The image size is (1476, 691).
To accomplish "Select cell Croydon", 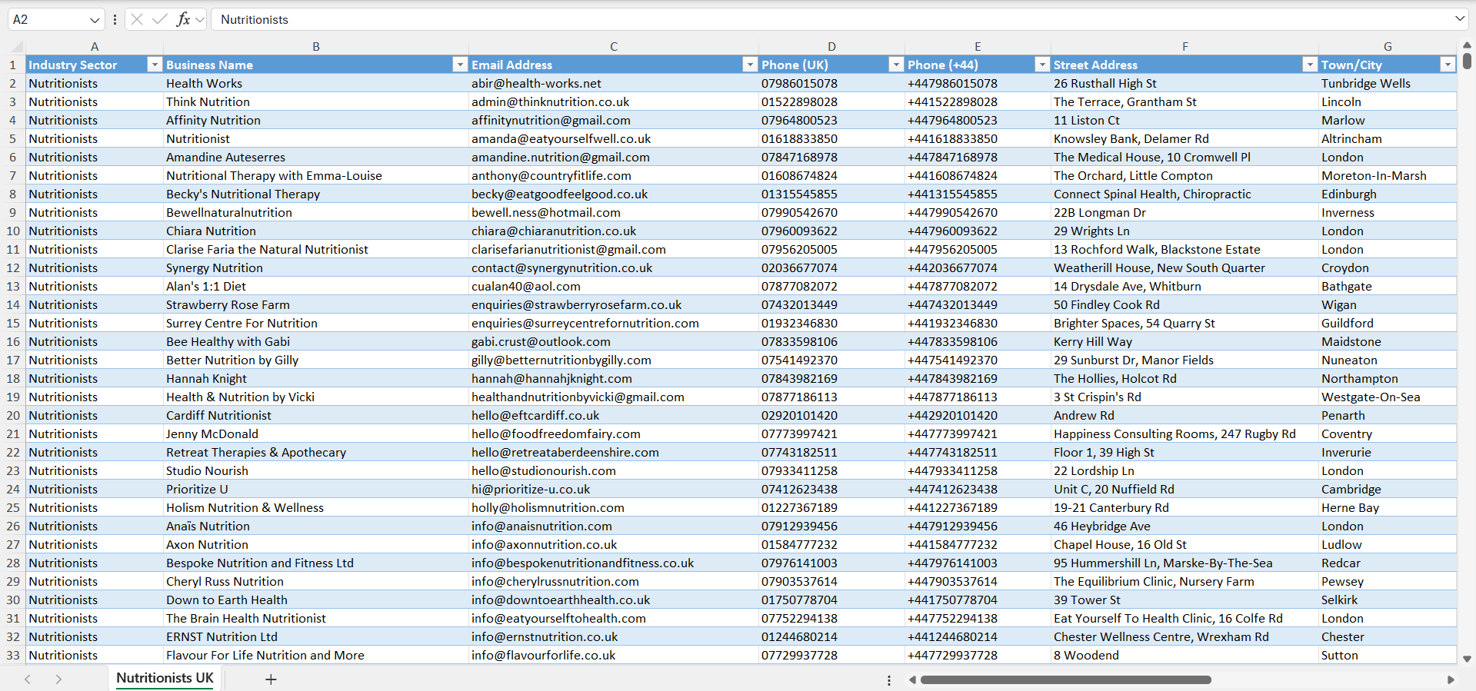I will coord(1388,267).
